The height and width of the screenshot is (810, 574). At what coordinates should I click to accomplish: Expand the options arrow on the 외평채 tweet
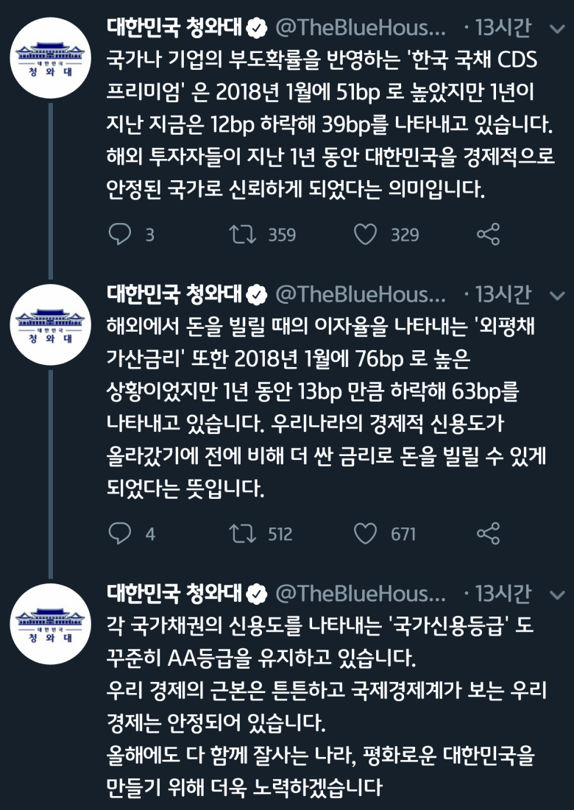(556, 296)
